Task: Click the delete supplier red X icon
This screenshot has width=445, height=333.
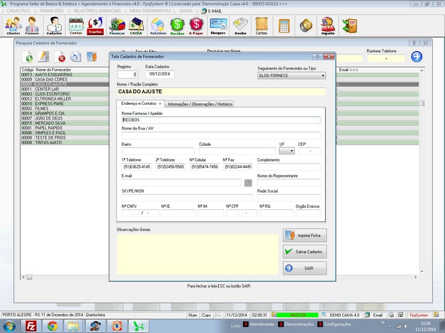Action: point(61,57)
